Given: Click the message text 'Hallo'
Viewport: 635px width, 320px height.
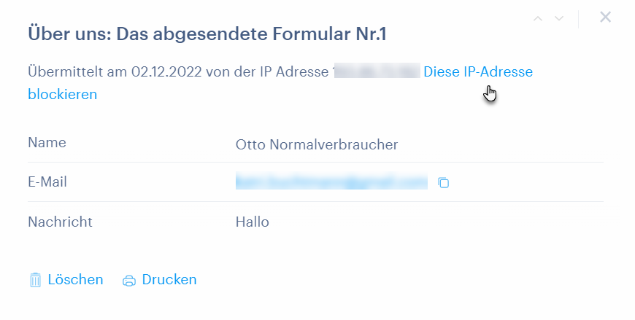Looking at the screenshot, I should (253, 222).
